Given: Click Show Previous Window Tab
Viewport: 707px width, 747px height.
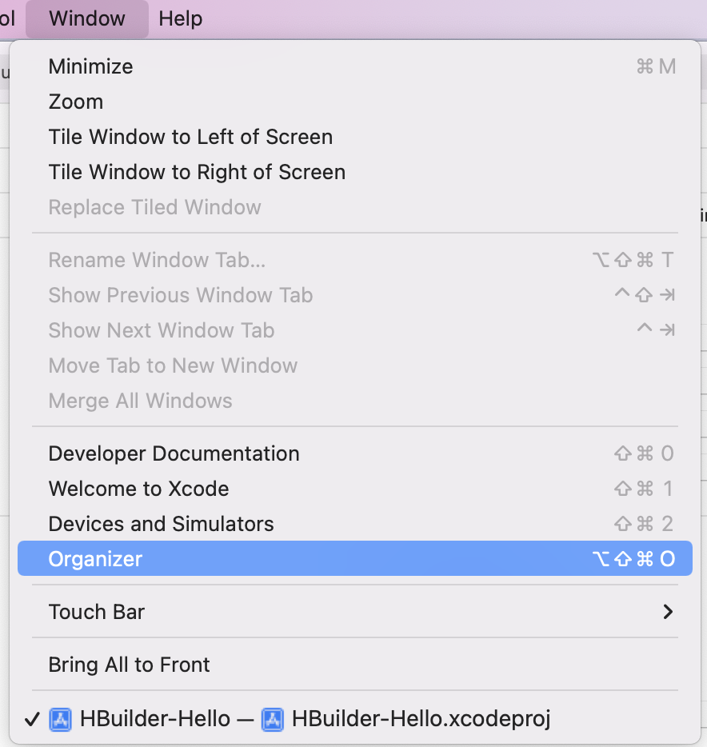Looking at the screenshot, I should pyautogui.click(x=355, y=295).
